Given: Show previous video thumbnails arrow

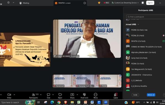Looking at the screenshot, I should point(54,81).
